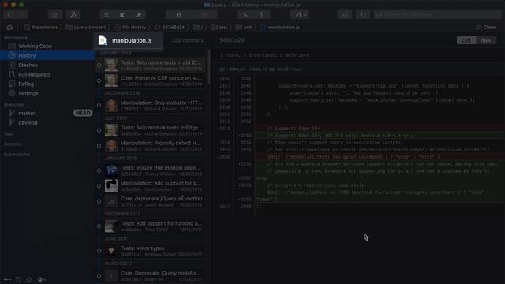Click the cloud icon in bottom bar
The image size is (505, 284).
tap(29, 279)
